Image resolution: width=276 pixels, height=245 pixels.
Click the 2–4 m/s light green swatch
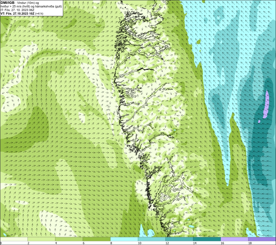click(x=41, y=239)
